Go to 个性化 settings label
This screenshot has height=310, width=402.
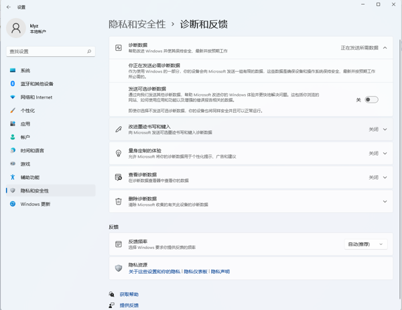coord(27,111)
